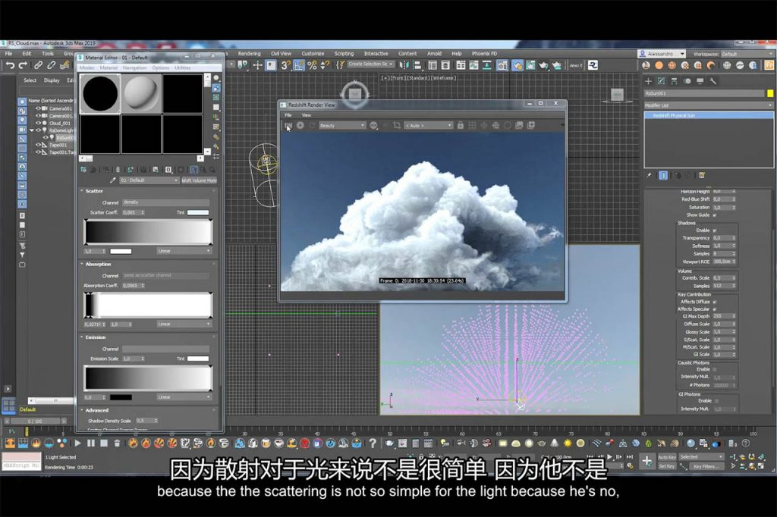Click the eyedropper Pick Material icon
This screenshot has height=517, width=777.
(x=112, y=180)
